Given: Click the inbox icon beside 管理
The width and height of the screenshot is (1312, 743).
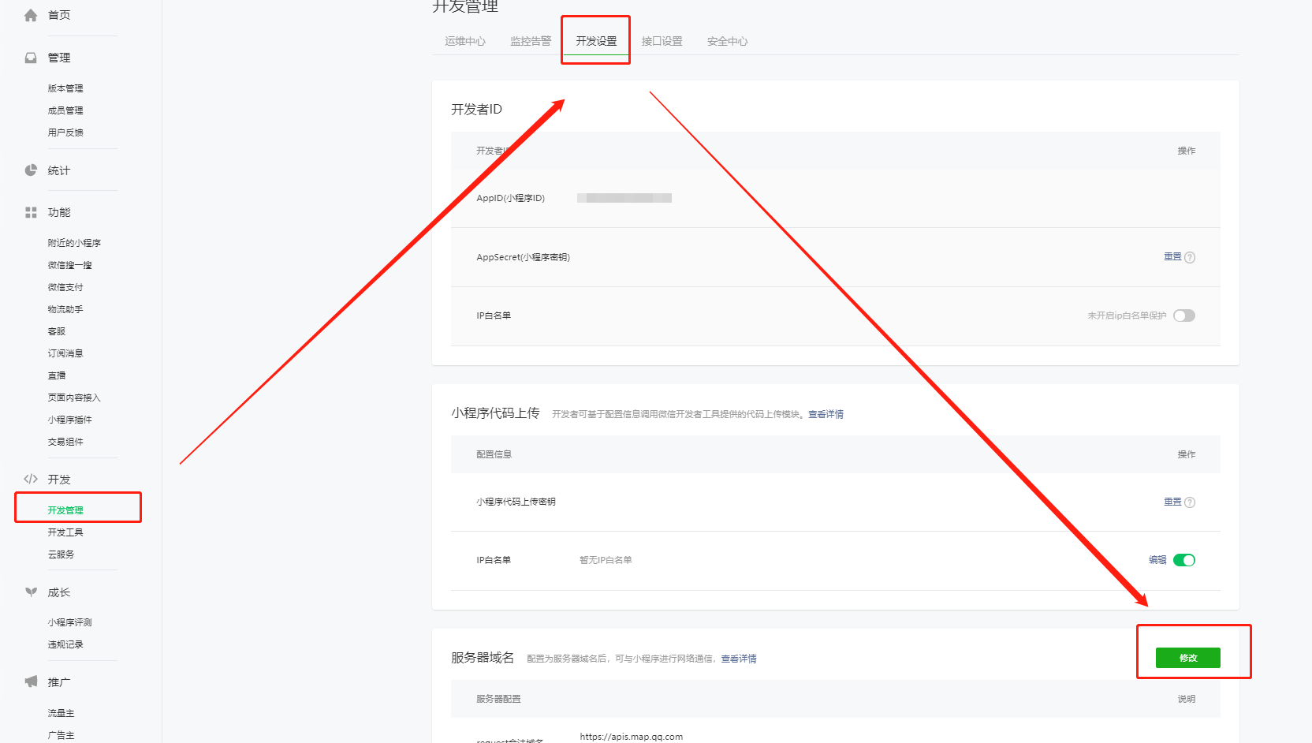Looking at the screenshot, I should tap(31, 58).
